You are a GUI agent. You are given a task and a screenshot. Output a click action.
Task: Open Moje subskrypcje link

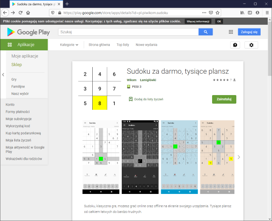click(x=19, y=119)
